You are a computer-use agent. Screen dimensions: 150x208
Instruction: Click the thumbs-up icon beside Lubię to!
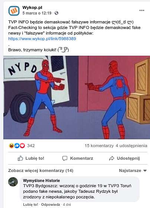20,158
